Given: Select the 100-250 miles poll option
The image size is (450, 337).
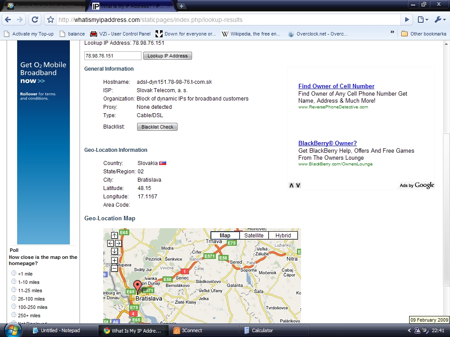Looking at the screenshot, I should click(x=14, y=306).
